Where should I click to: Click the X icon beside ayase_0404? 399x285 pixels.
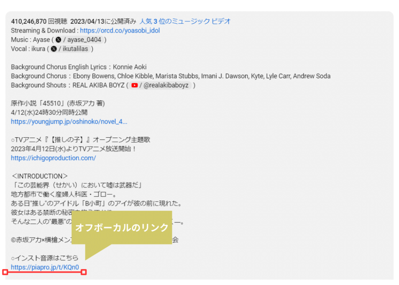(58, 40)
